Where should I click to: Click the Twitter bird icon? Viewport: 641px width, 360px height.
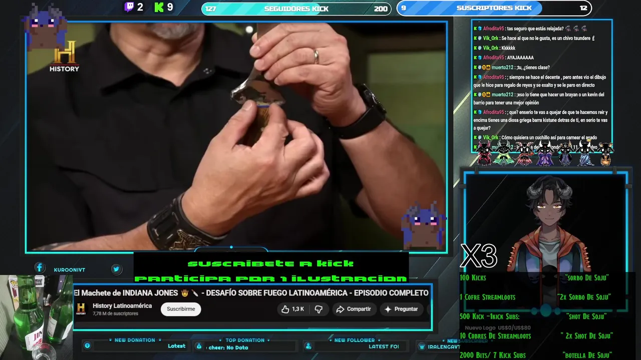click(116, 269)
